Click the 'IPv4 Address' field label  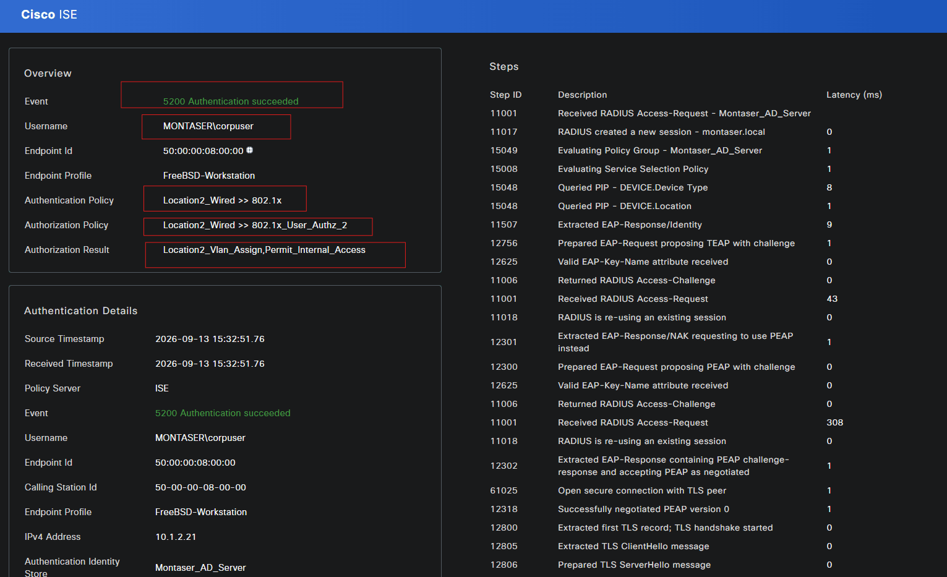(x=53, y=537)
